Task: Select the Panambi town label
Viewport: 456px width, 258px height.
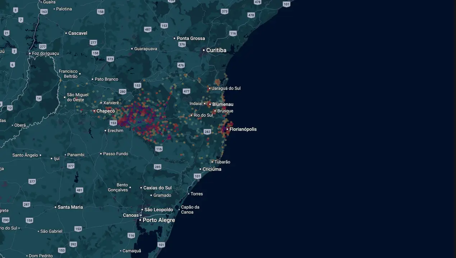Action: click(76, 155)
